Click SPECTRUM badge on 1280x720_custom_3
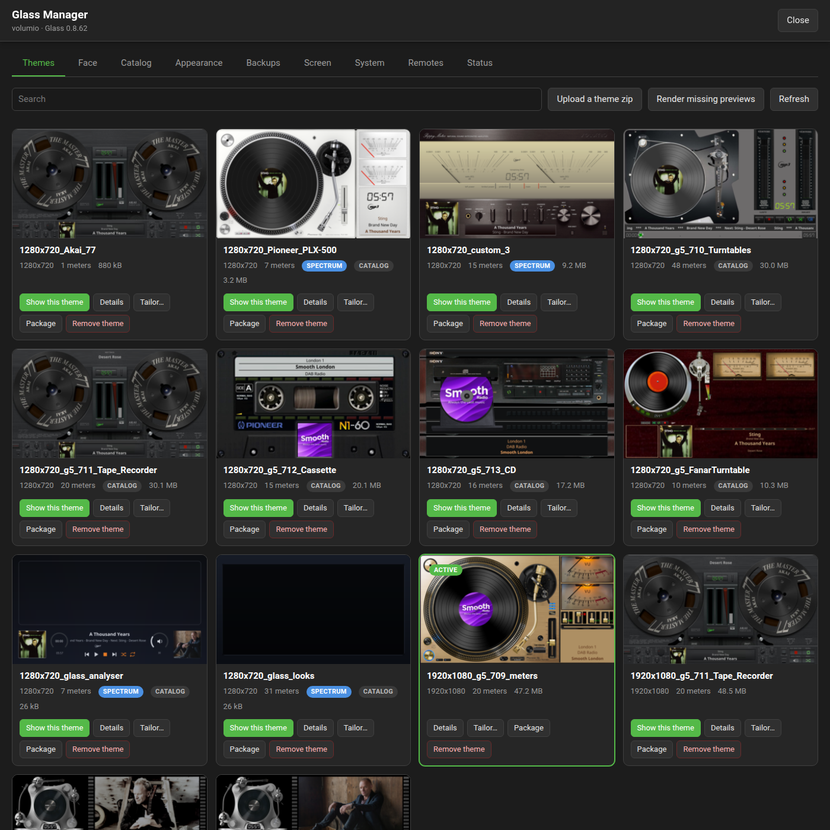 [532, 266]
